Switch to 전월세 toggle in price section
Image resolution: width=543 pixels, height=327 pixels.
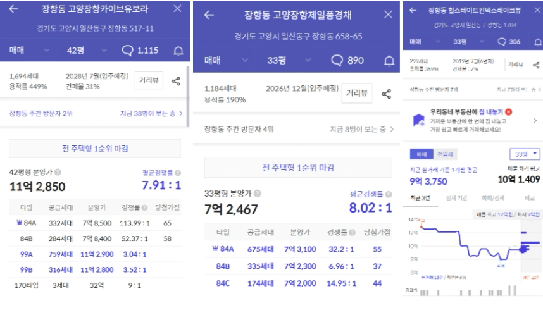point(446,154)
